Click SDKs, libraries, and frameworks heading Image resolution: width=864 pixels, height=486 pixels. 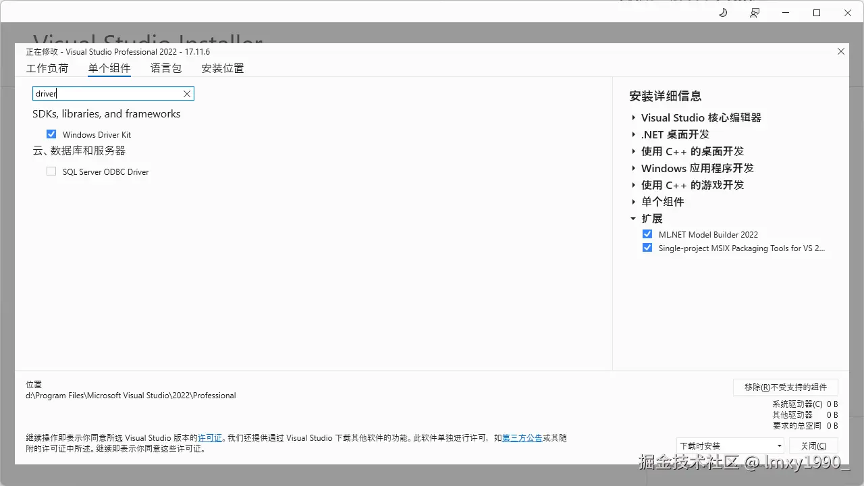click(x=107, y=114)
